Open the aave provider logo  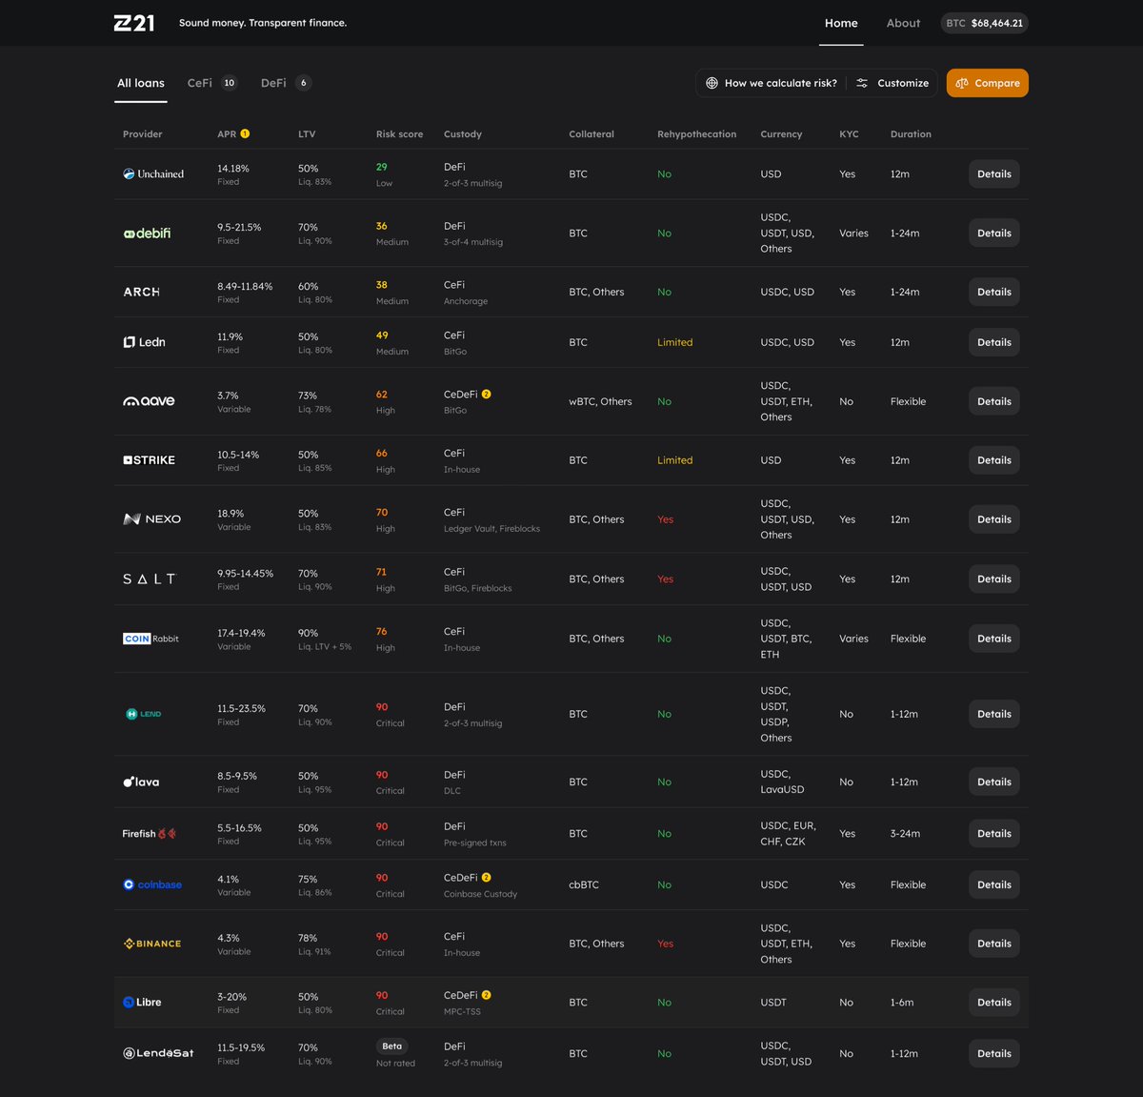coord(149,401)
